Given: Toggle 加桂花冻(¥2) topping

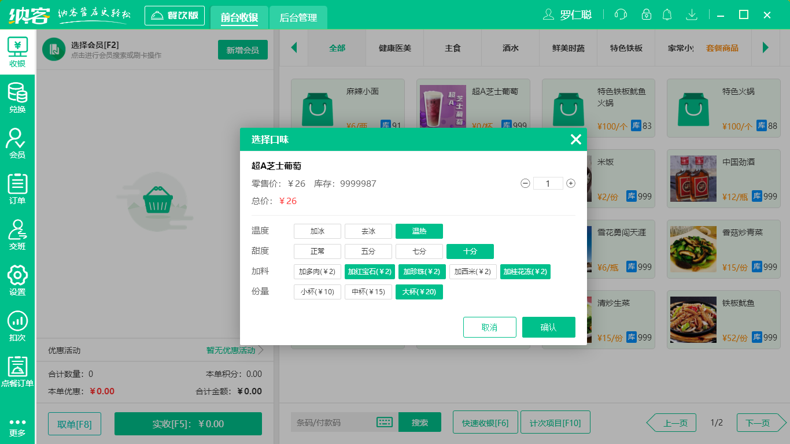Looking at the screenshot, I should (525, 272).
